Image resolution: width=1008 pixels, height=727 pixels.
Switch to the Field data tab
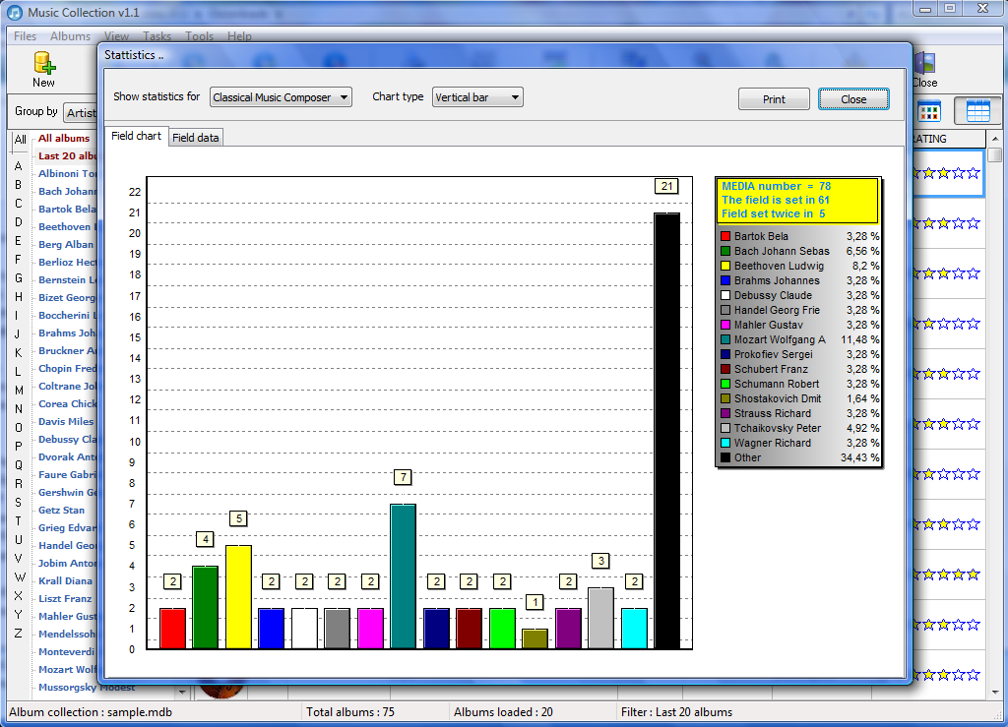point(196,138)
